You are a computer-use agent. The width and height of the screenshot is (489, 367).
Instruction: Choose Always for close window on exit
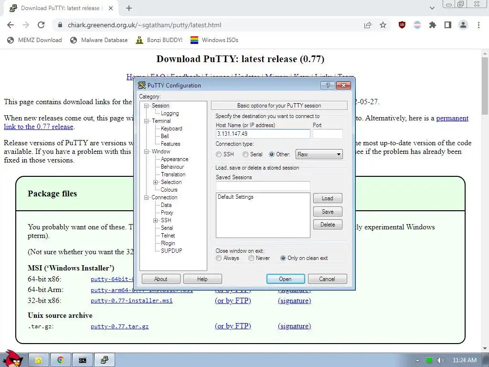pos(219,258)
